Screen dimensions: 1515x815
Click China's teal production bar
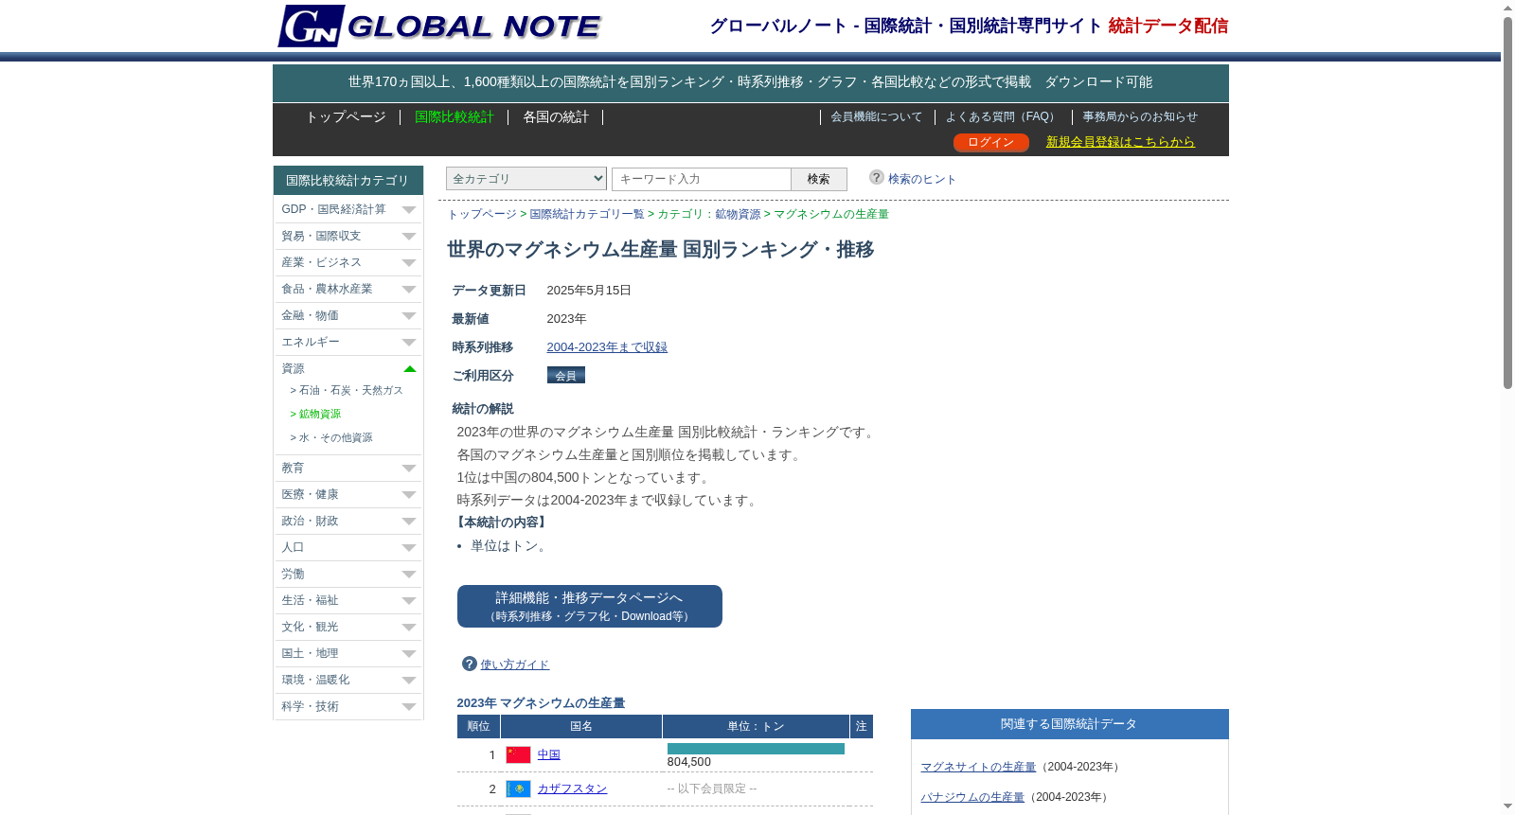756,749
